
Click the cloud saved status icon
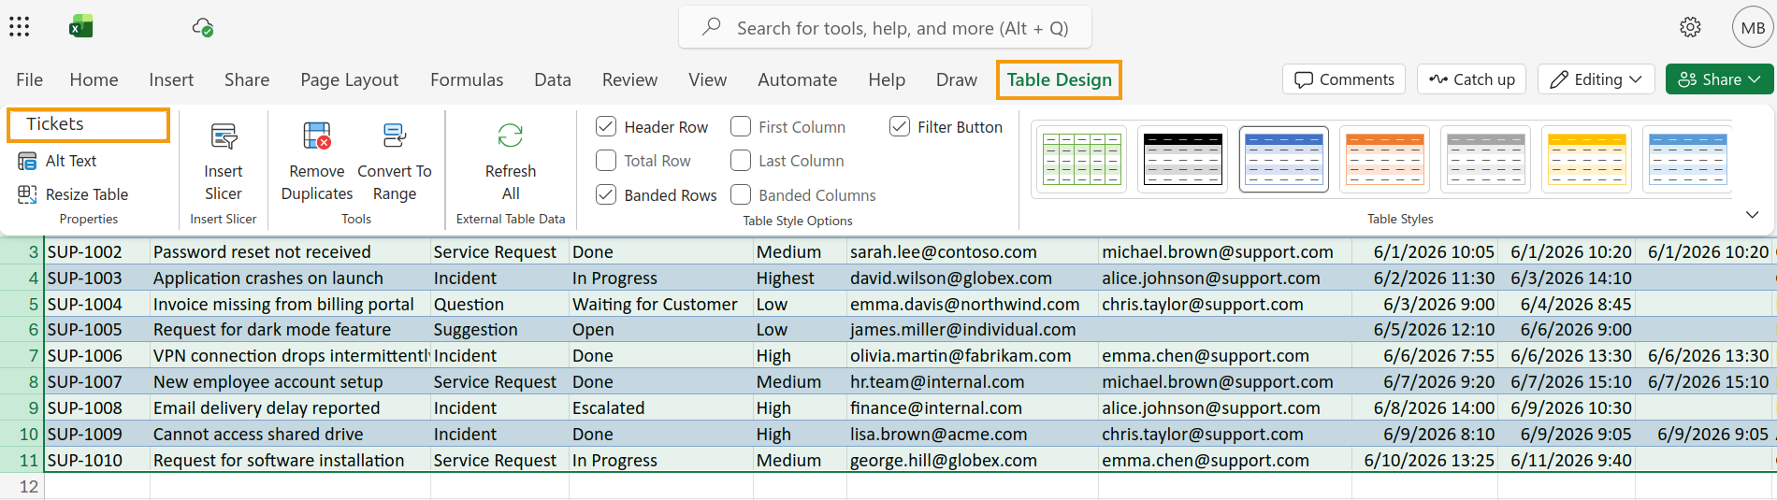pos(203,27)
